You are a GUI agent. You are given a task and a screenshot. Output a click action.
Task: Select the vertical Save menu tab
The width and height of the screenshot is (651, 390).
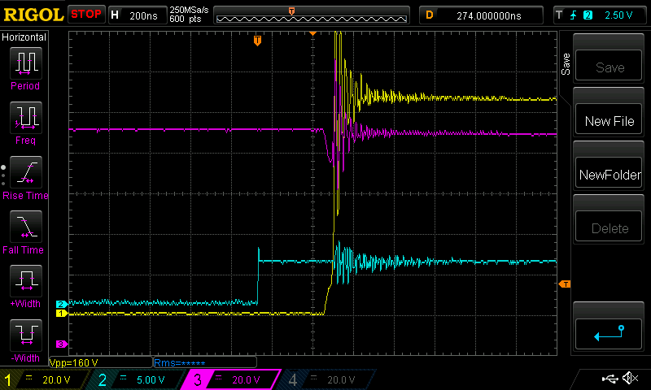pyautogui.click(x=566, y=65)
